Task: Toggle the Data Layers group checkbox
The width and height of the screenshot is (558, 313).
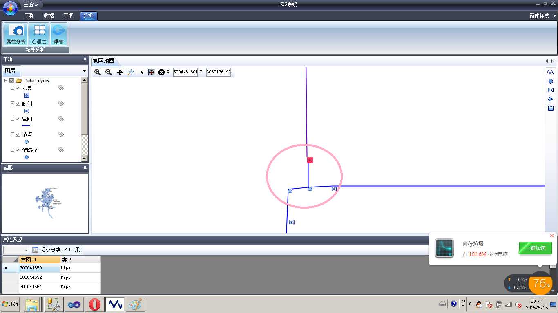Action: [12, 81]
